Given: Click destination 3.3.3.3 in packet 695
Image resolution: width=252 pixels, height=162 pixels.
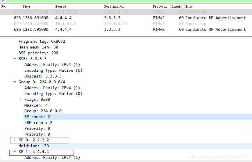Looking at the screenshot, I should click(x=112, y=29).
